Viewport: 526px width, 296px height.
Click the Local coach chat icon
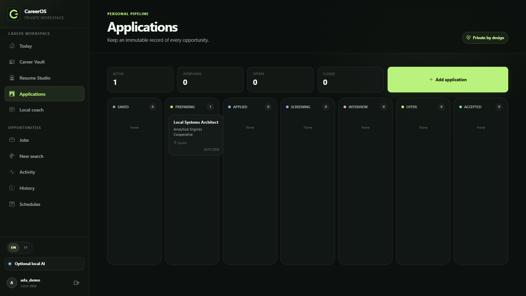[12, 110]
